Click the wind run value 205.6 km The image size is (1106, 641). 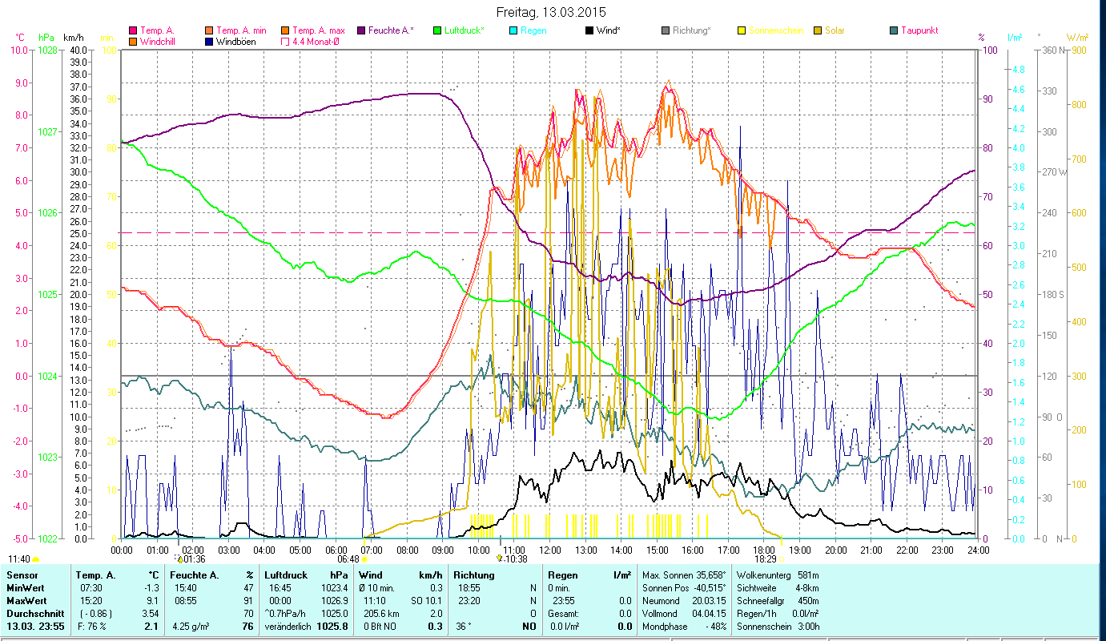[381, 613]
